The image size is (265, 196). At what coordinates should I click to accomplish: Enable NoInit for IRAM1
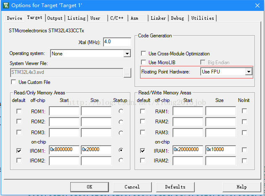pos(244,150)
